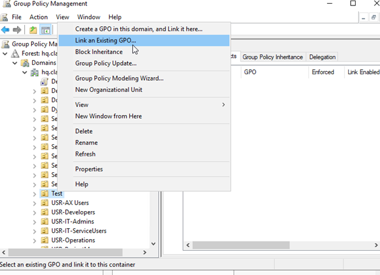Collapse the Domains node

click(15, 63)
